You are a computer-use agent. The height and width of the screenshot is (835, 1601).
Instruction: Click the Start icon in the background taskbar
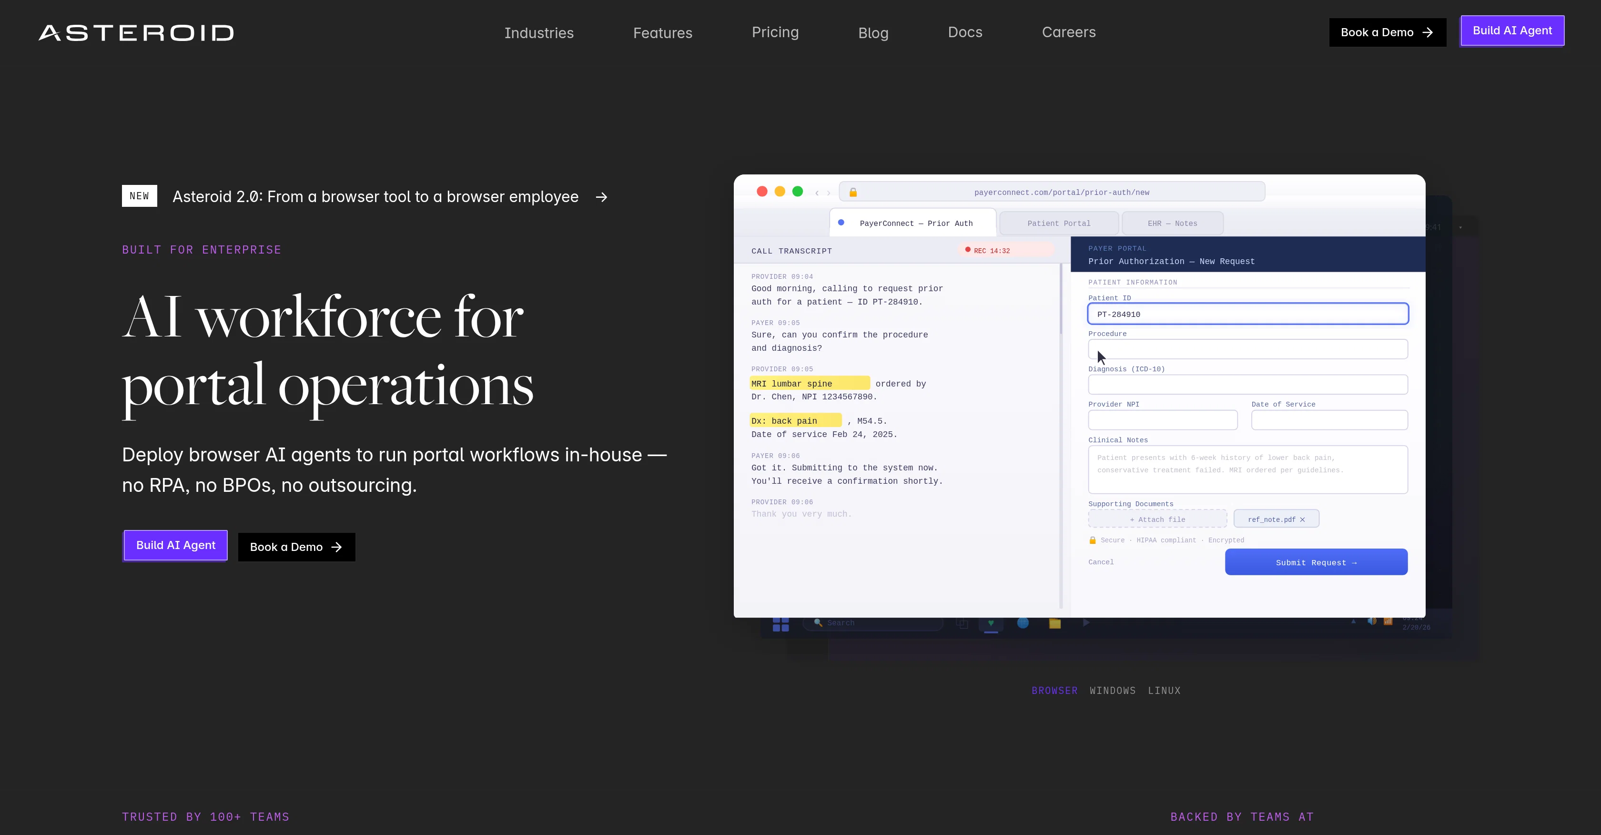tap(780, 624)
